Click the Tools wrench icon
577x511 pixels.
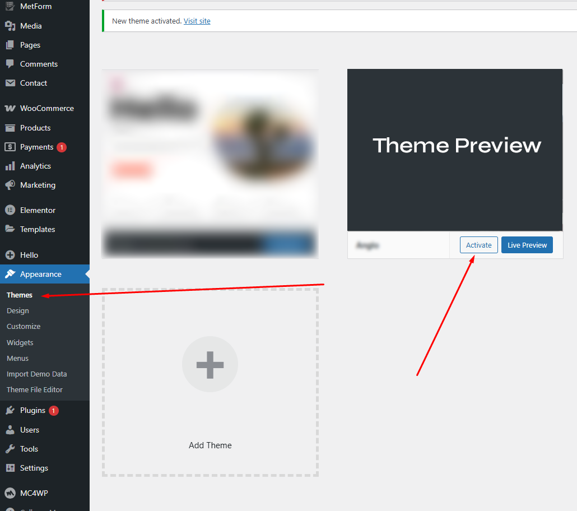[10, 449]
